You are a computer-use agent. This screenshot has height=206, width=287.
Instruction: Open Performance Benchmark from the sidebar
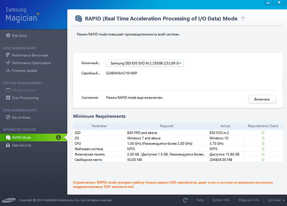click(30, 55)
